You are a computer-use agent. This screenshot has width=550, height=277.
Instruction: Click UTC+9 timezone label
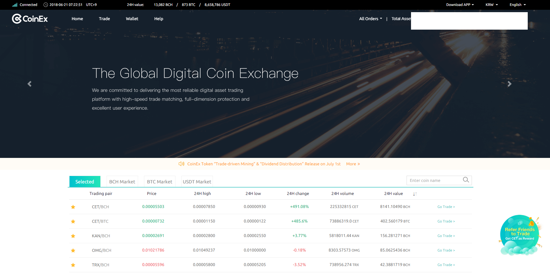coord(91,5)
